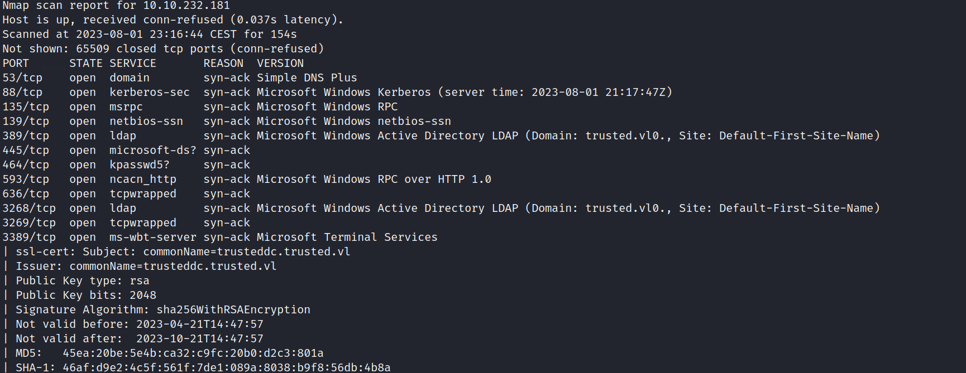Click sha256WithRSAEncryption text
Viewport: 966px width, 373px height.
pos(233,310)
